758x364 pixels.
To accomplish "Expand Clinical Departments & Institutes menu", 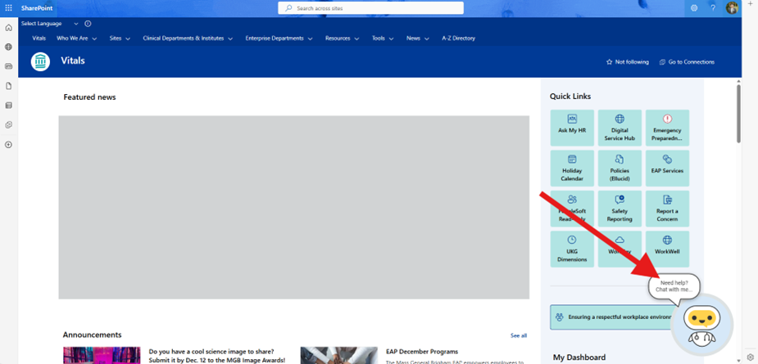I will coord(188,38).
